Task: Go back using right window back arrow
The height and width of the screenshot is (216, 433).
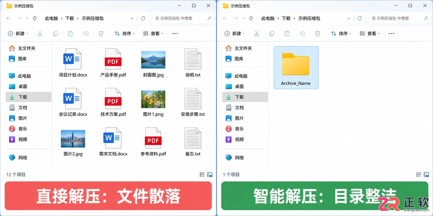Action: 225,18
